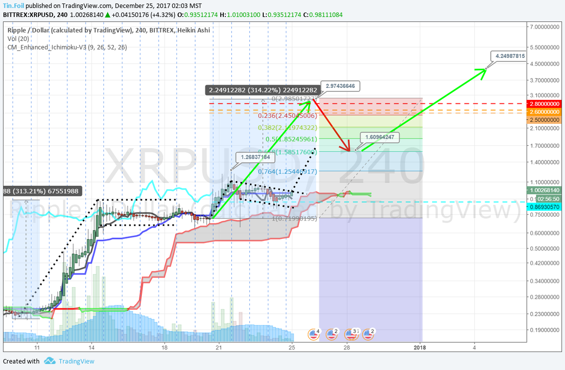The height and width of the screenshot is (370, 565).
Task: Open the economic event icon numbered 4
Action: pos(314,335)
